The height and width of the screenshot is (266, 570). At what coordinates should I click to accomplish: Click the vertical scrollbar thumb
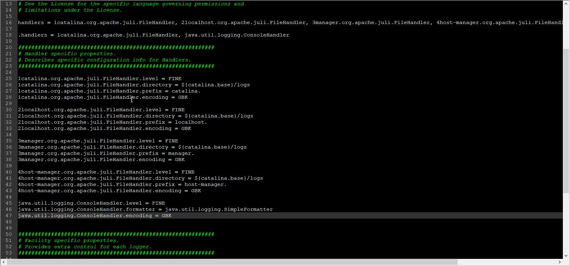pyautogui.click(x=566, y=121)
